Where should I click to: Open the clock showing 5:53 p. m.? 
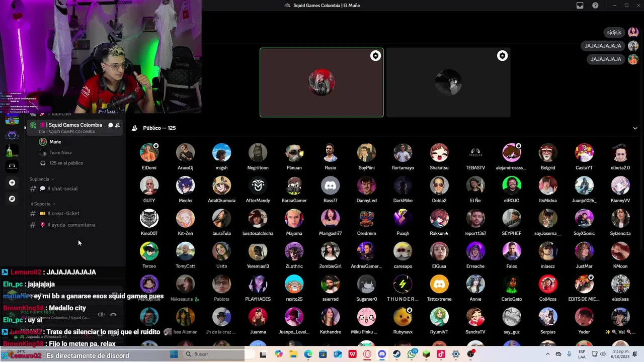[620, 354]
